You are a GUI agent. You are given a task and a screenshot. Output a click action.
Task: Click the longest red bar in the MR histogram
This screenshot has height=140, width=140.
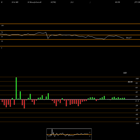pos(24,104)
